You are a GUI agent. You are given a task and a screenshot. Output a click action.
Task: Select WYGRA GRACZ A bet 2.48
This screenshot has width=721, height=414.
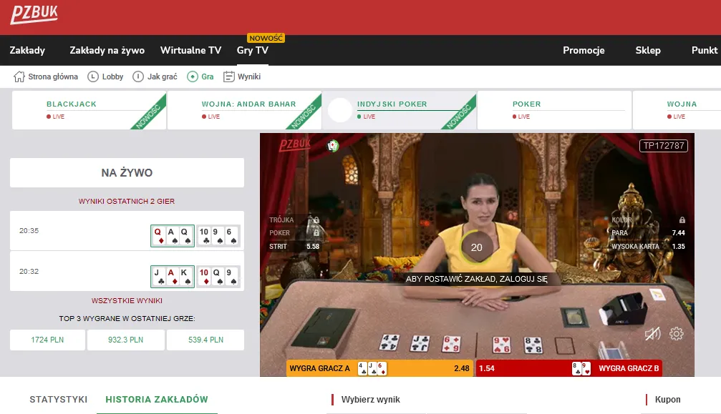pyautogui.click(x=379, y=368)
